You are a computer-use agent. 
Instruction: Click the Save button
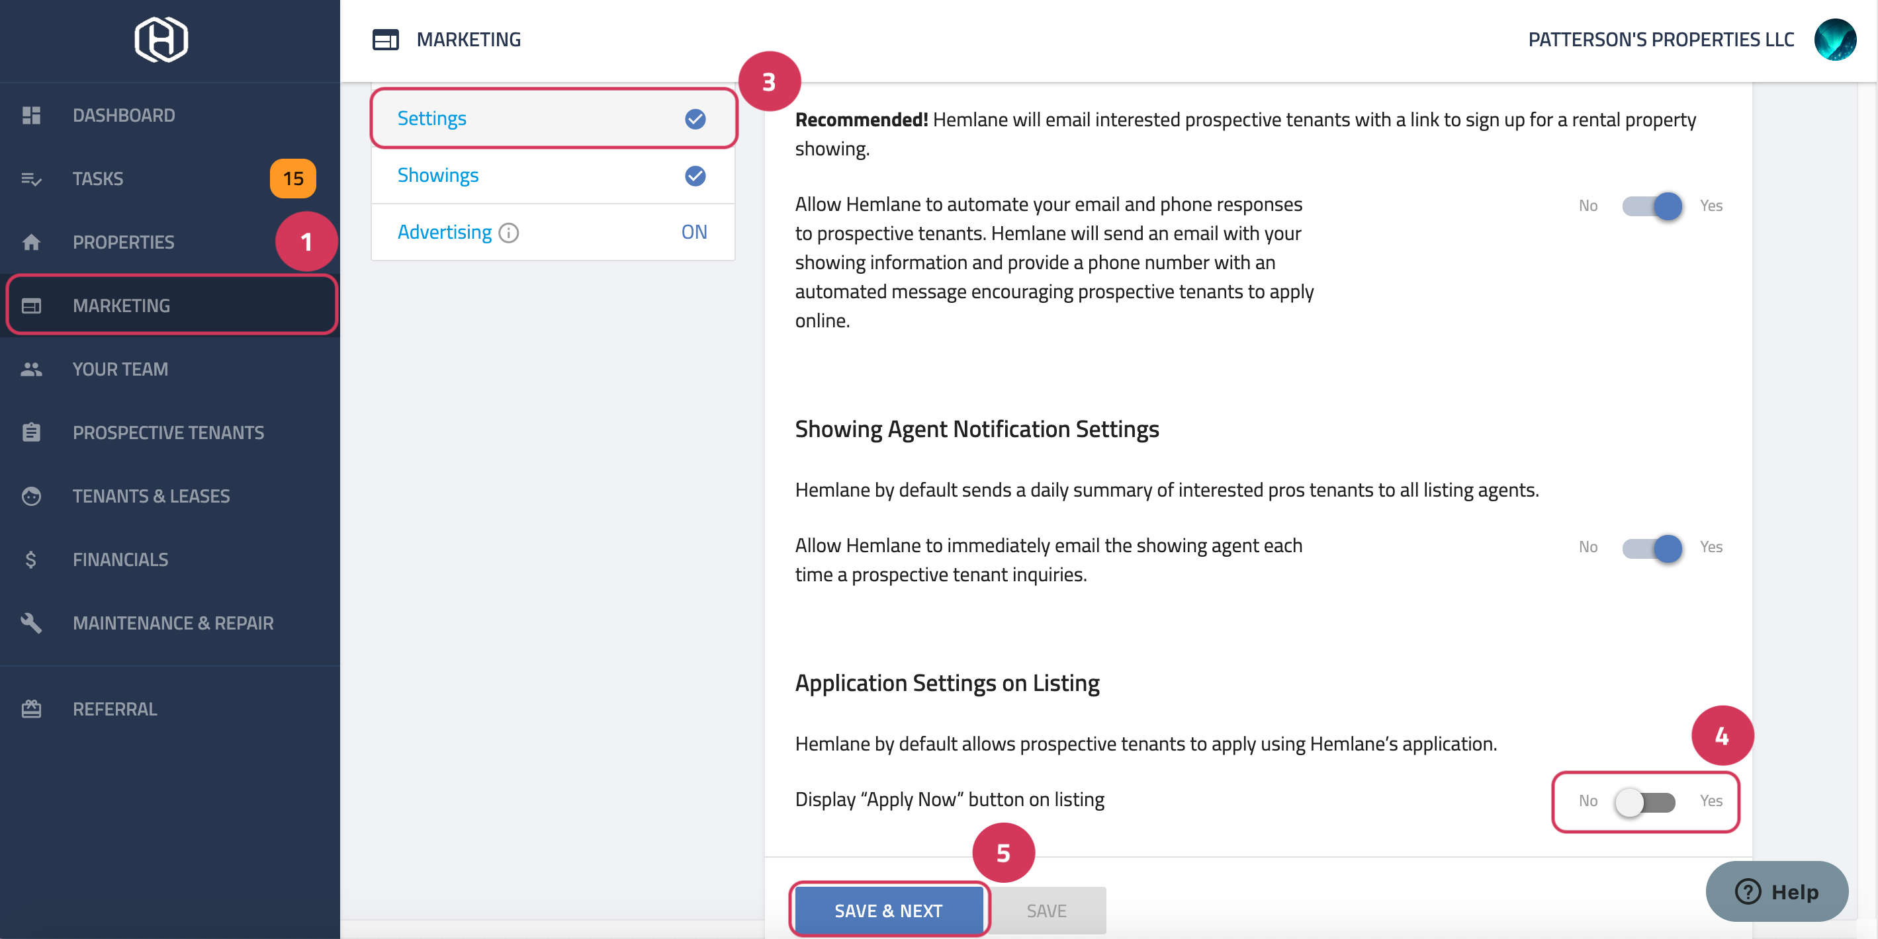pos(1046,911)
